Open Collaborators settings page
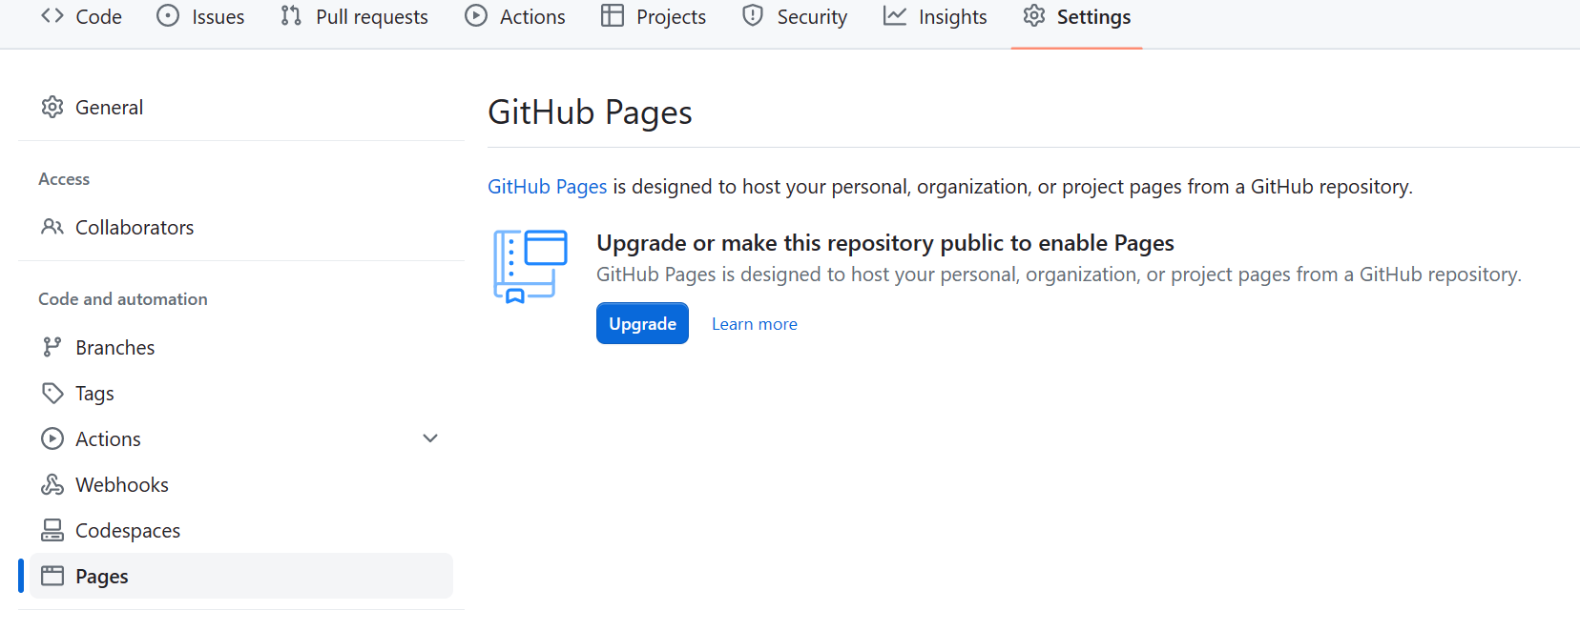 [x=241, y=227]
